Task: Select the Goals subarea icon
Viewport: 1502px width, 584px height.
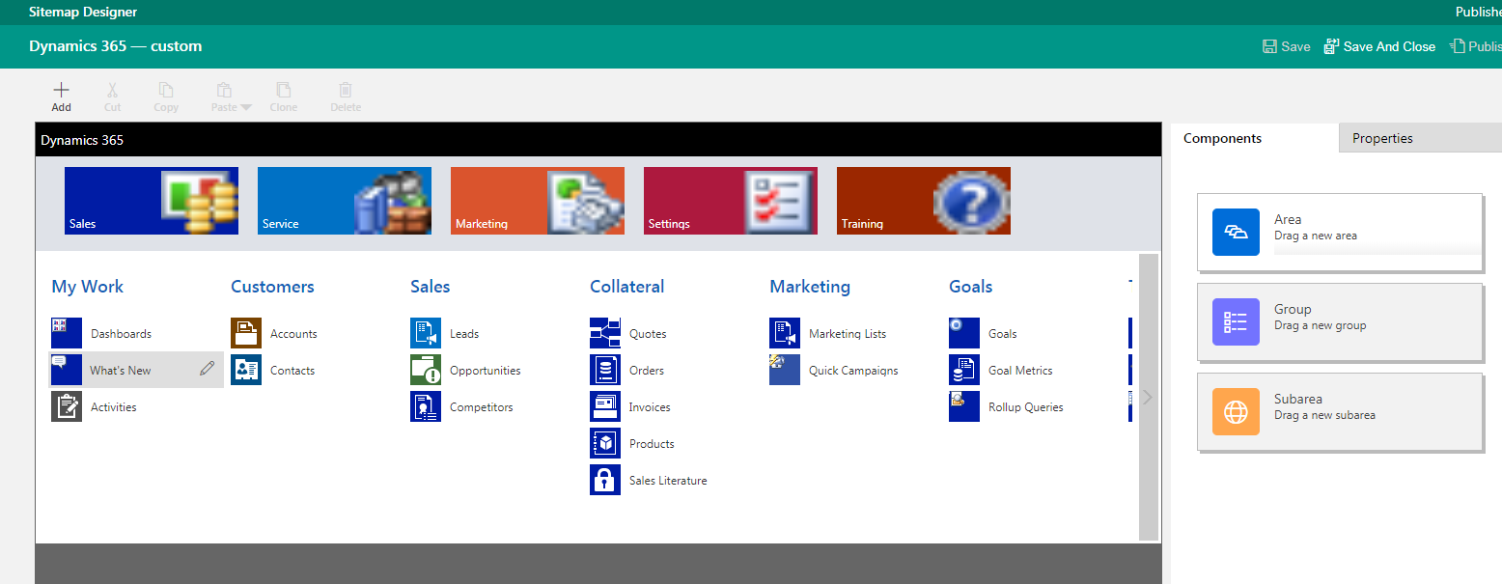Action: point(963,332)
